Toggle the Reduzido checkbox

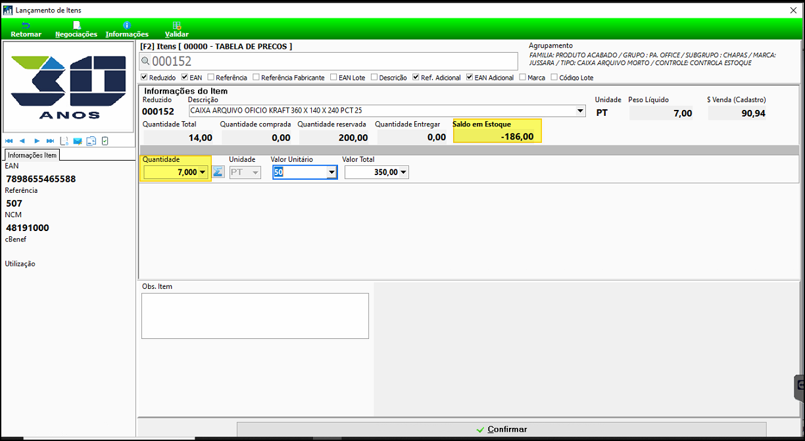click(145, 78)
